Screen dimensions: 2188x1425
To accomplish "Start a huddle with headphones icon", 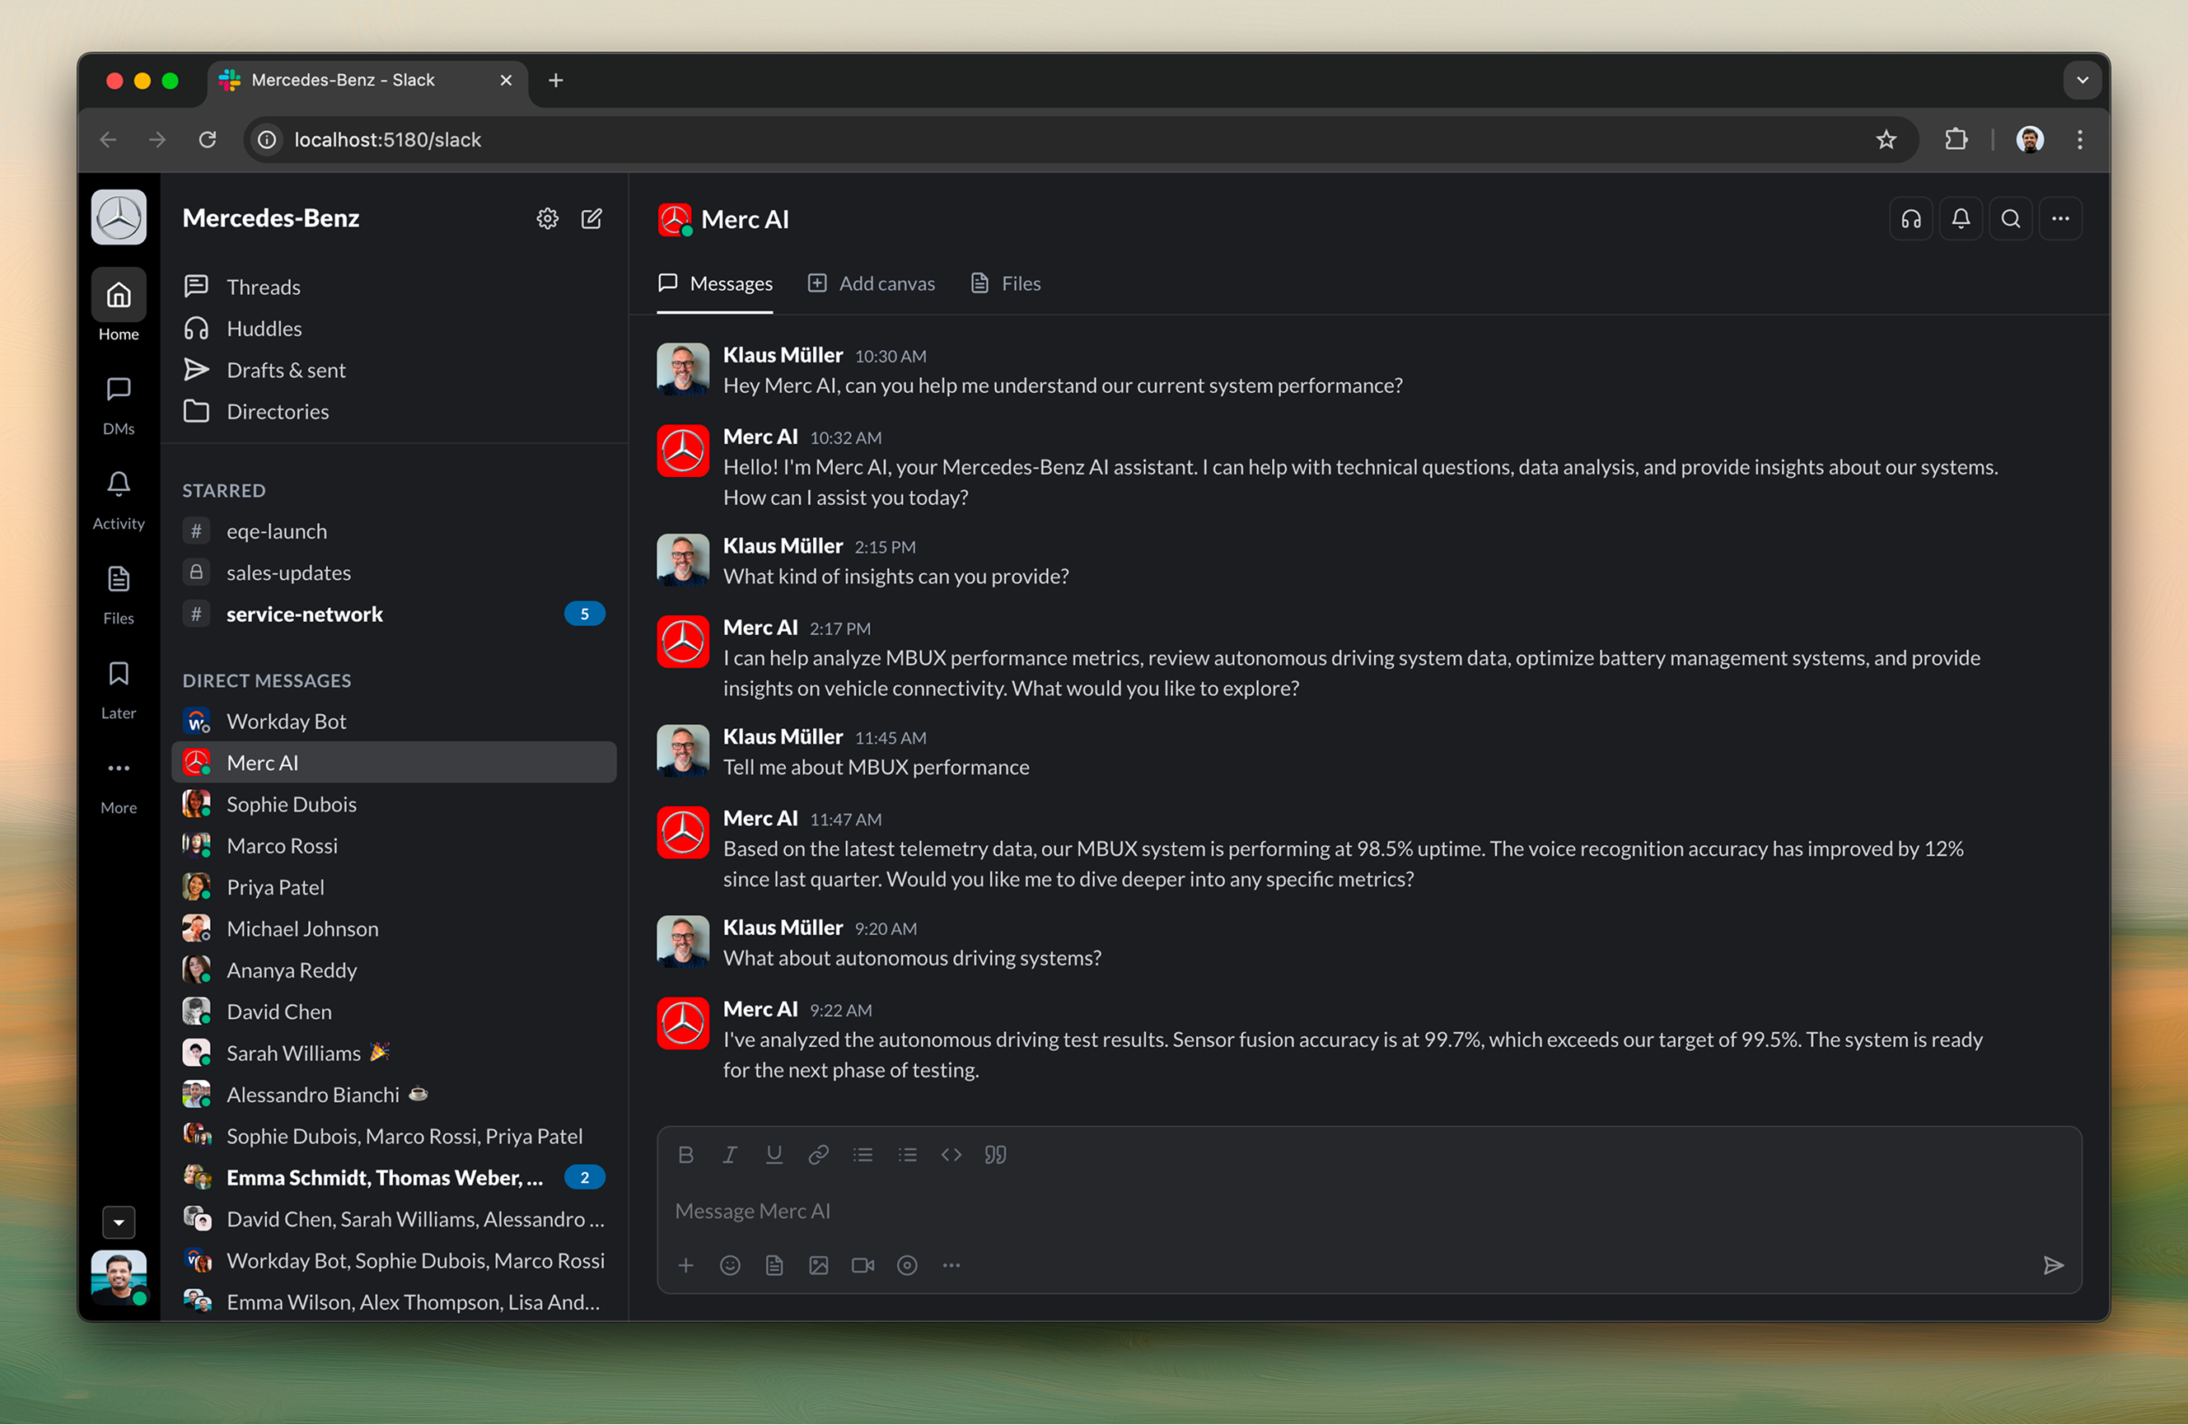I will click(1910, 219).
